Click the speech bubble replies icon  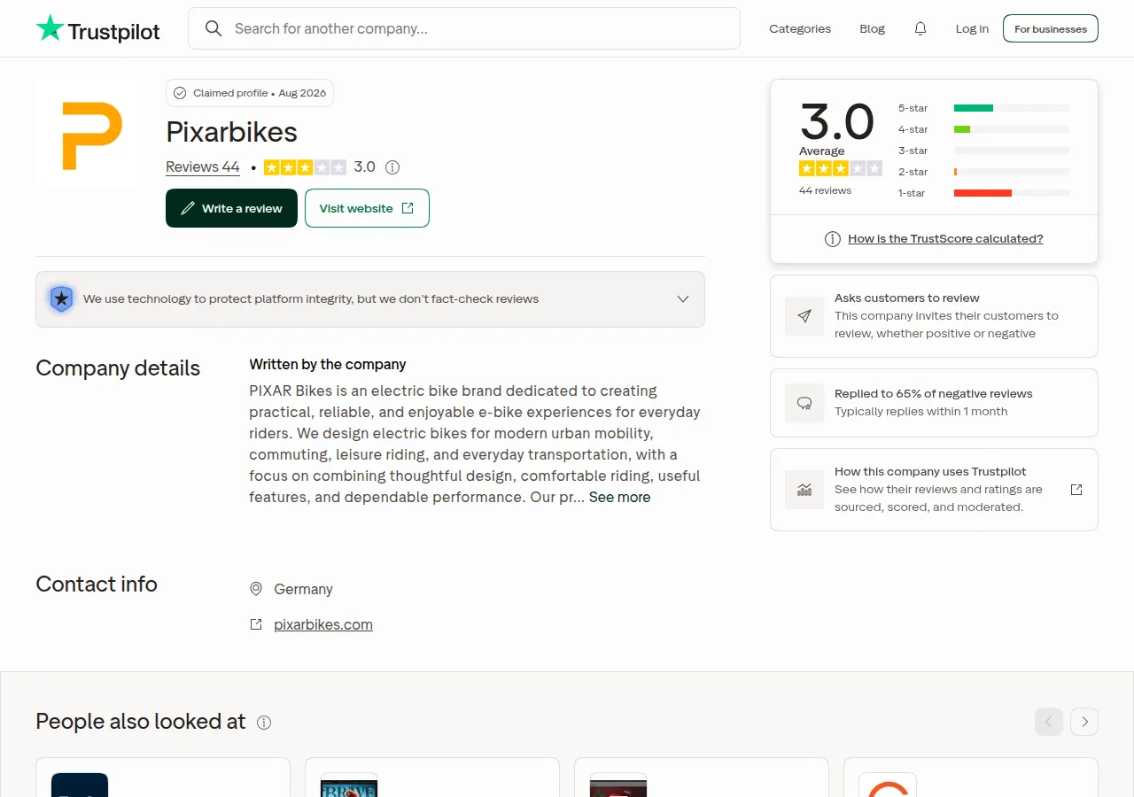[x=804, y=403]
